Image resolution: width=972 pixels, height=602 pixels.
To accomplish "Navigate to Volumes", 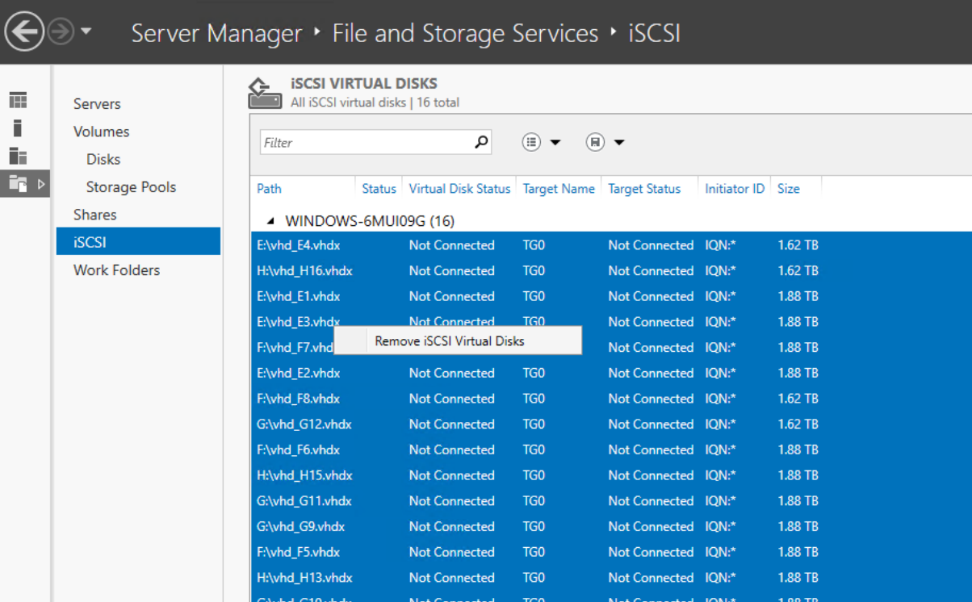I will click(x=101, y=132).
